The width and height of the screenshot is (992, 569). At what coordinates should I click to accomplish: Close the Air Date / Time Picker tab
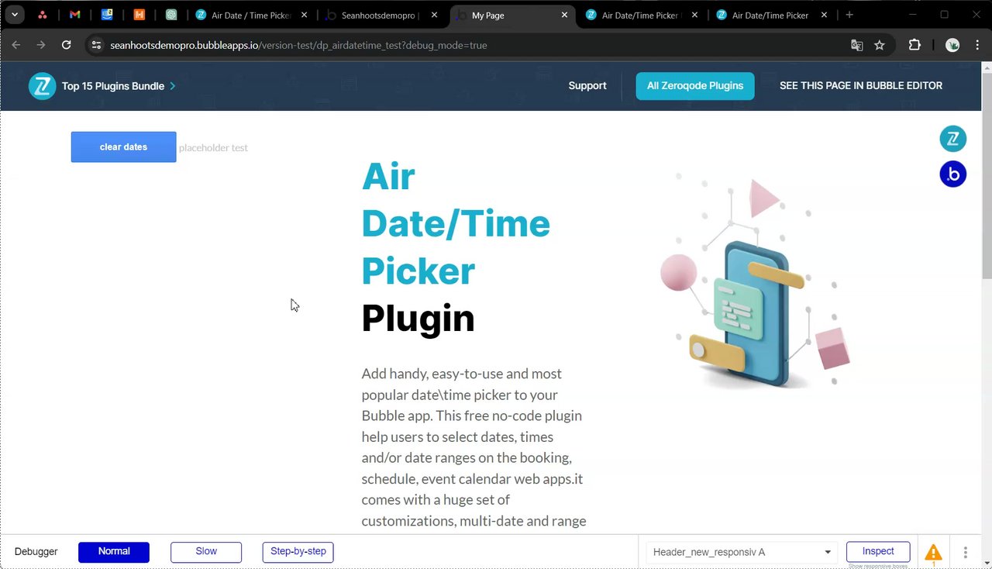[x=304, y=15]
